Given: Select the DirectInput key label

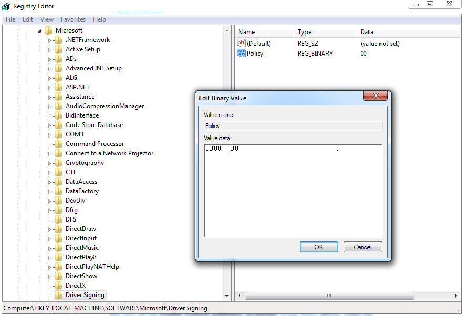Looking at the screenshot, I should pos(81,238).
